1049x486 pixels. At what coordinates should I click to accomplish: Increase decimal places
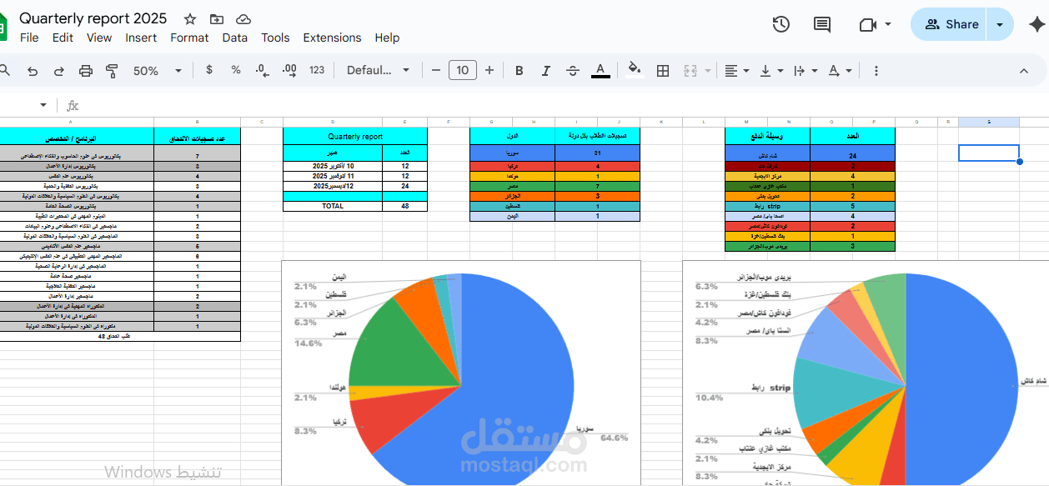pyautogui.click(x=289, y=70)
